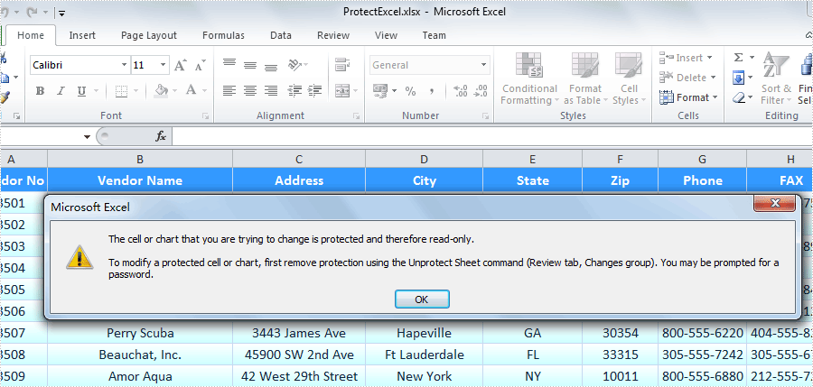Toggle Bold formatting
Viewport: 813px width, 387px height.
[40, 91]
